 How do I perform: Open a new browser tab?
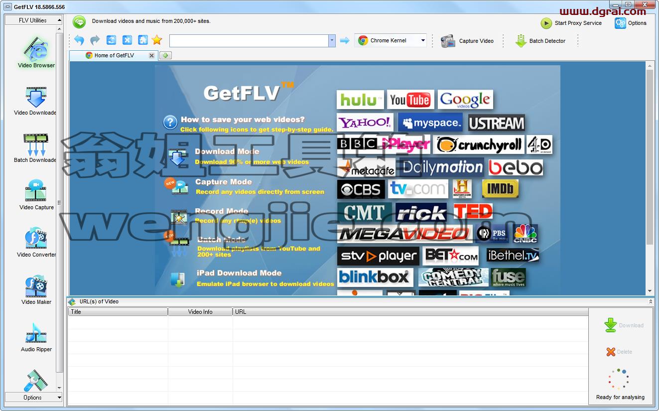click(166, 55)
